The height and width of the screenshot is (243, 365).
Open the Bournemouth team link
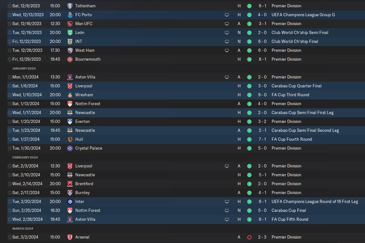[88, 59]
